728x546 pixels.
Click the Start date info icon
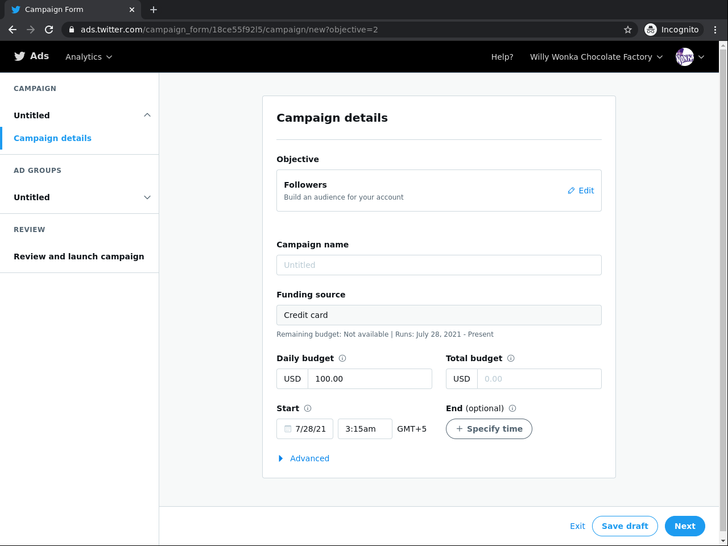point(308,408)
